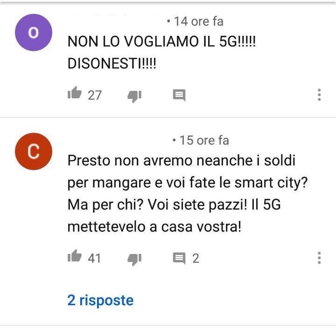The height and width of the screenshot is (329, 336).
Task: Open three-dot menu on the 15 ore fa comment
Action: [x=319, y=258]
